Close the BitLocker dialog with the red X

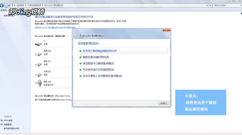pyautogui.click(x=166, y=30)
